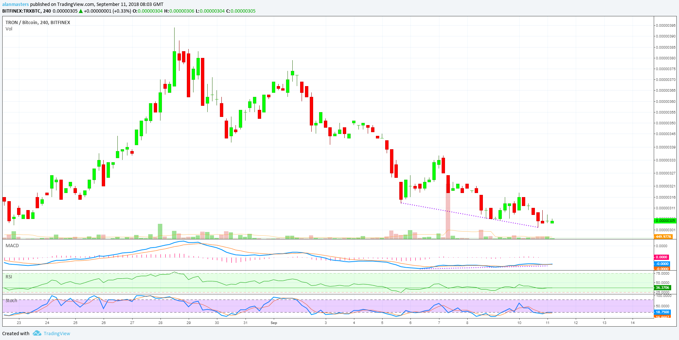Viewport: 679px width, 340px height.
Task: Click the price axis label 0.00000360
Action: click(x=666, y=102)
